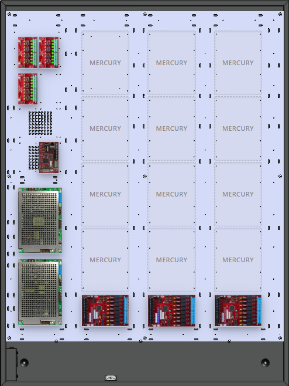Screen dimensions: 289x386
Task: Select the second-row MERCURY slot in the middle column
Action: coord(171,128)
